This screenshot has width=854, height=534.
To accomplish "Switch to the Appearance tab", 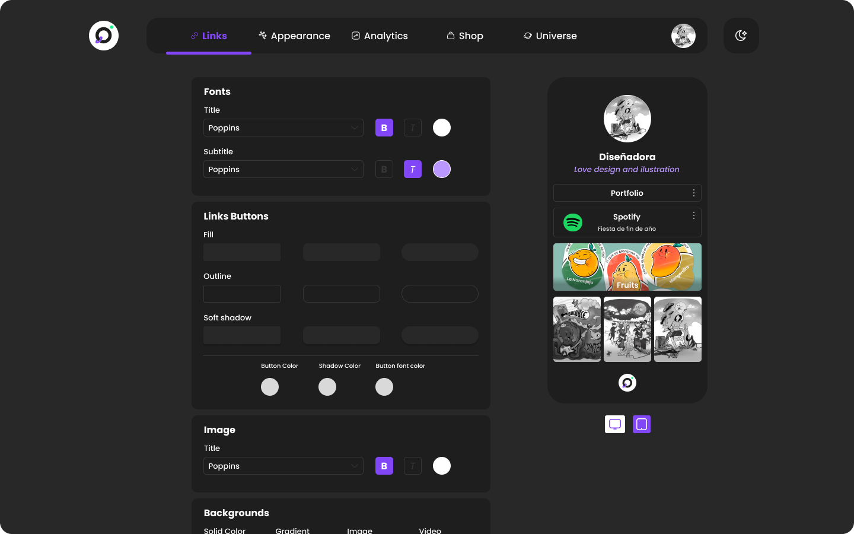I will (x=294, y=36).
